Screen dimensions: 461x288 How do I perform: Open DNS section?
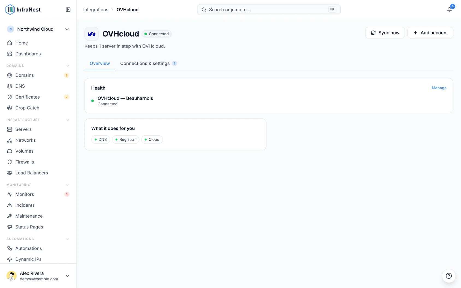38,86
